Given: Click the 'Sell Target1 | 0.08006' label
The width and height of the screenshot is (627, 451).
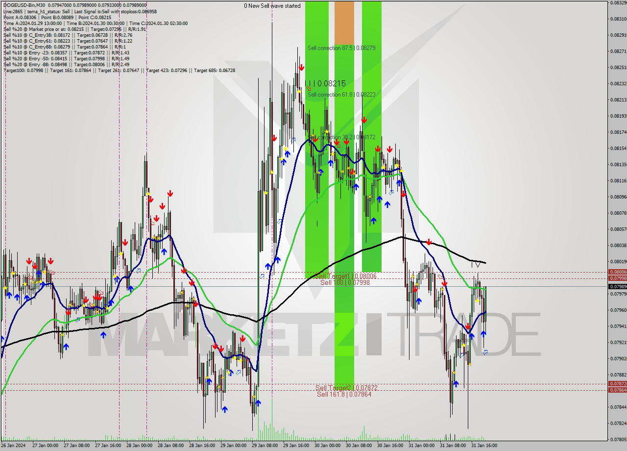Looking at the screenshot, I should click(x=345, y=276).
